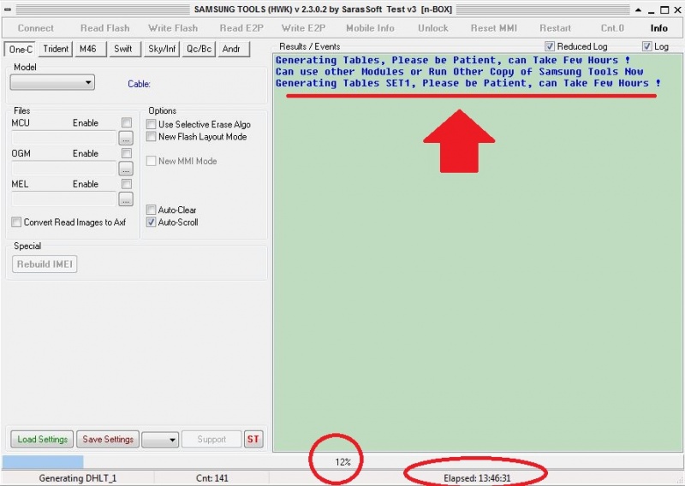
Task: Check New Flash Layout Mode
Action: click(x=152, y=137)
